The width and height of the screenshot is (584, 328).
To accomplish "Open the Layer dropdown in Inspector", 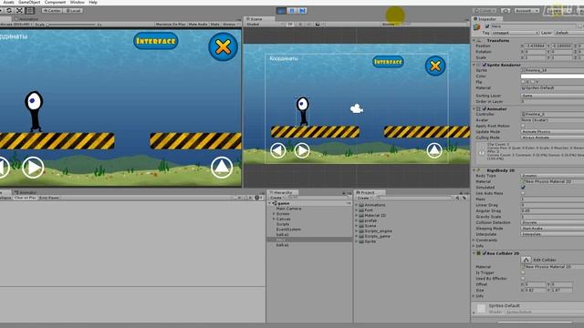I will click(568, 33).
